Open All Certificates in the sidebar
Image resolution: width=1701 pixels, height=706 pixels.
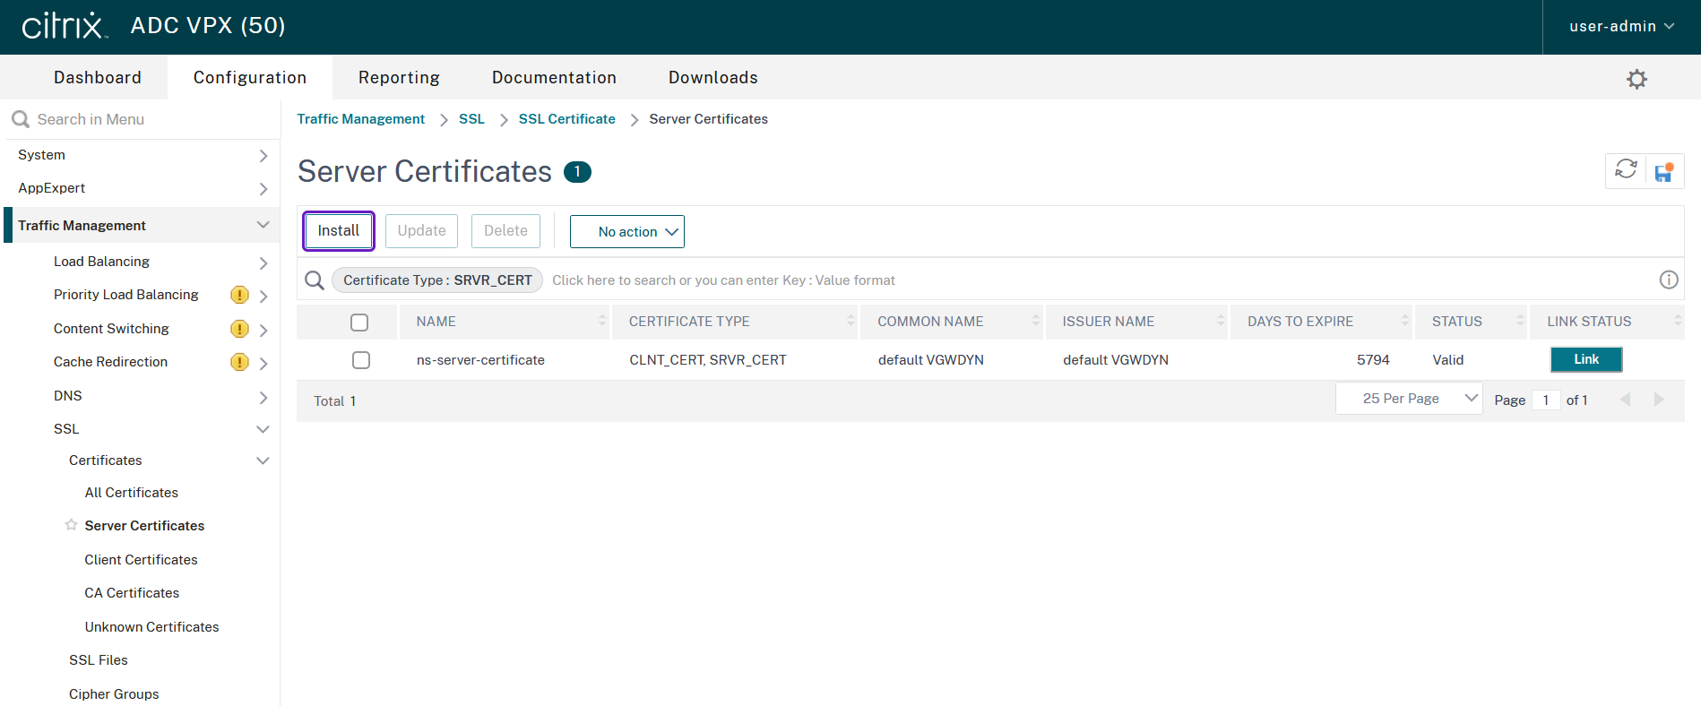point(132,493)
